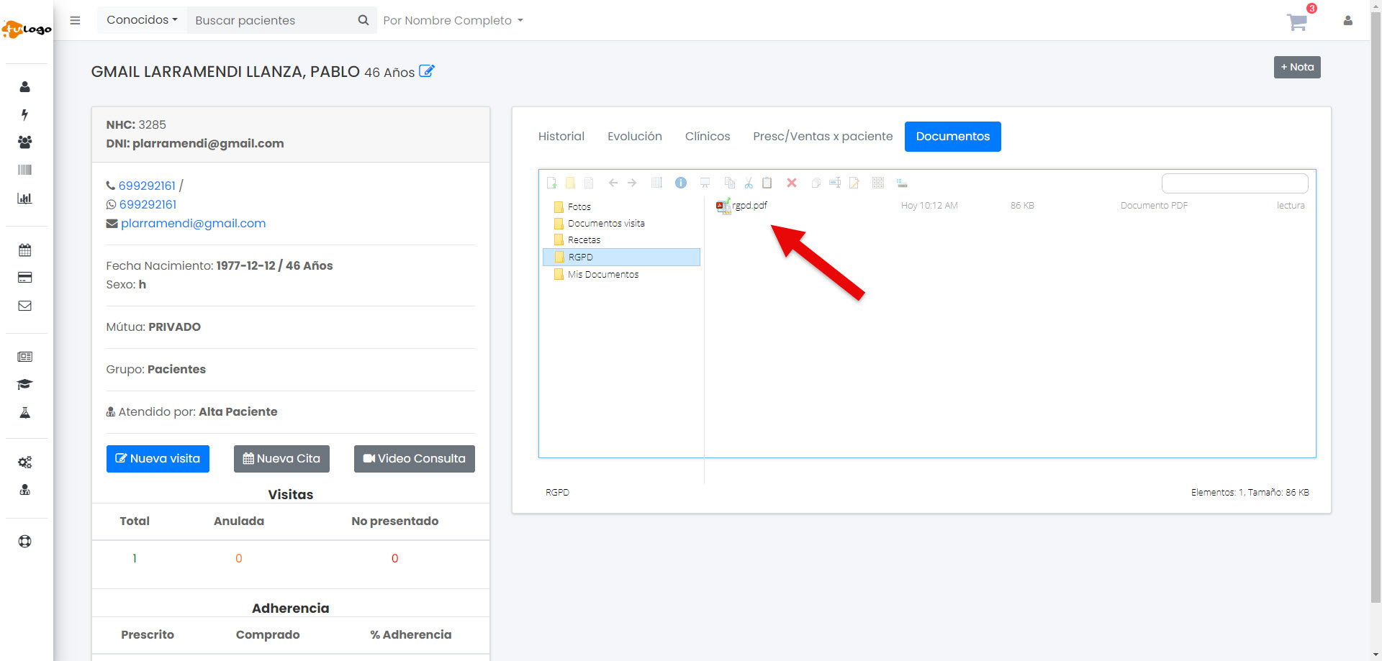
Task: Click the forward arrow in document toolbar
Action: [632, 183]
